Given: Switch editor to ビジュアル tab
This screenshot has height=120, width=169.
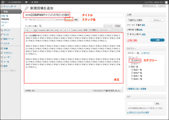Looking at the screenshot, I should click(108, 26).
